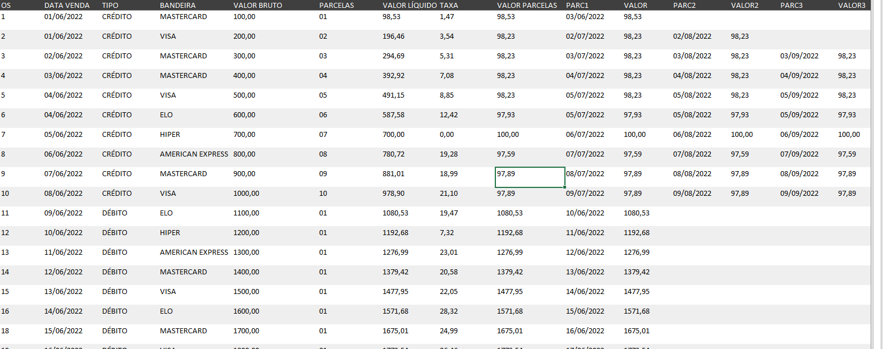Select the VALOR PARCELAS header
Viewport: 883px width, 349px height.
coord(527,5)
